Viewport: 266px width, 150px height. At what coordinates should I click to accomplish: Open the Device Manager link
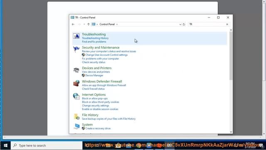click(94, 75)
